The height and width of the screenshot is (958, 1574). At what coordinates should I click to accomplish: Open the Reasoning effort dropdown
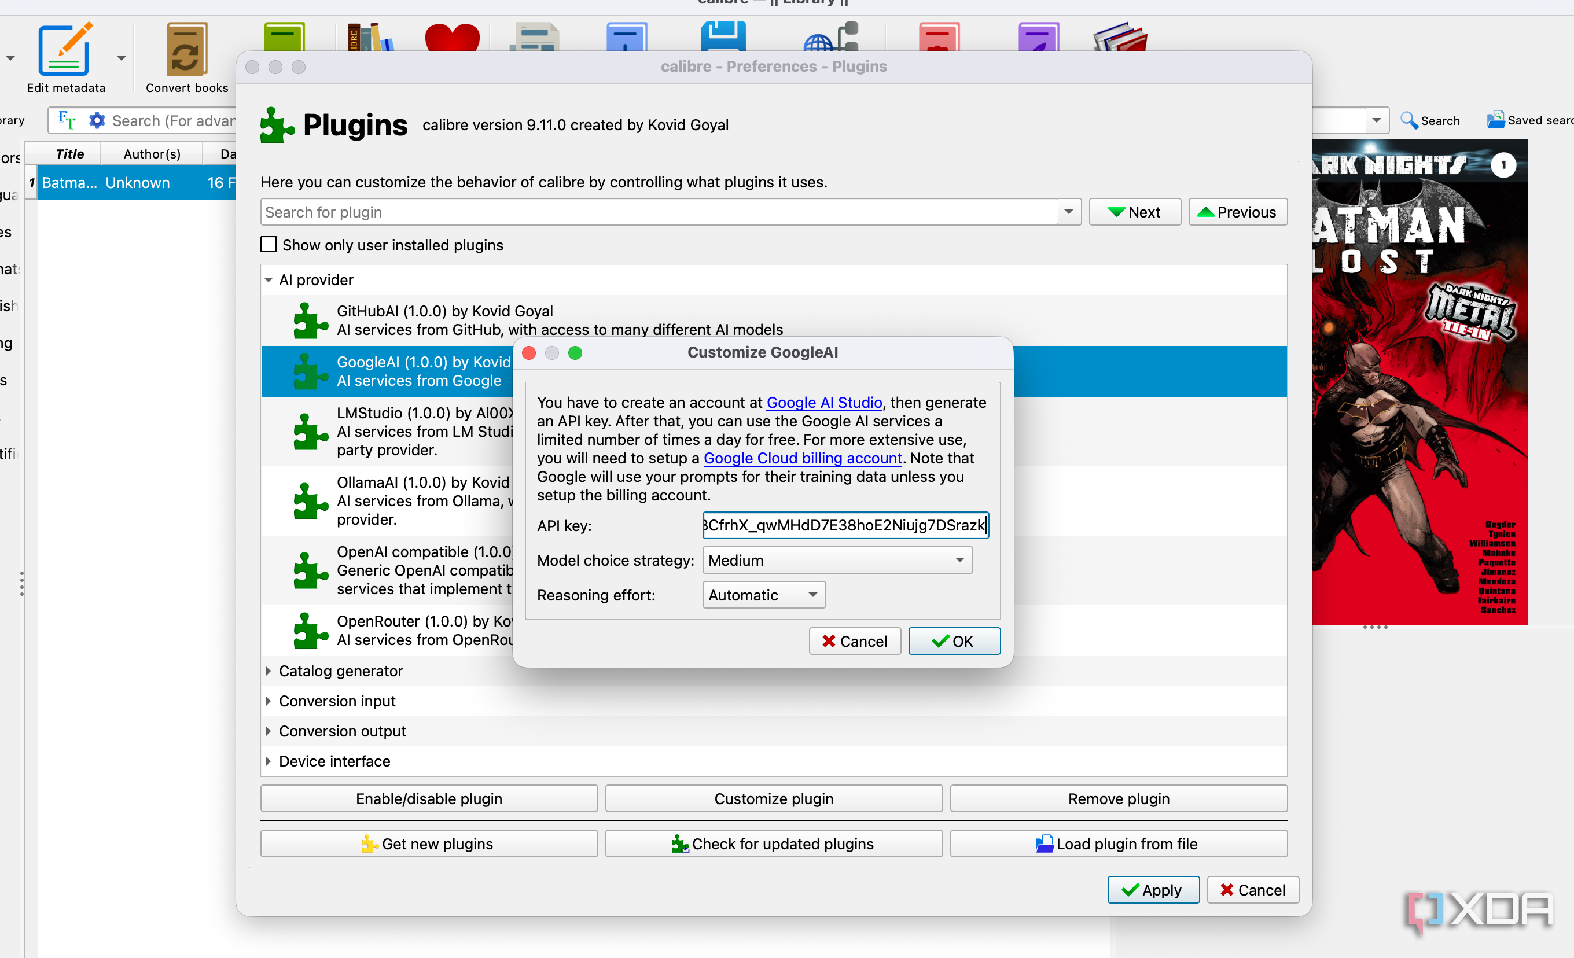point(763,595)
